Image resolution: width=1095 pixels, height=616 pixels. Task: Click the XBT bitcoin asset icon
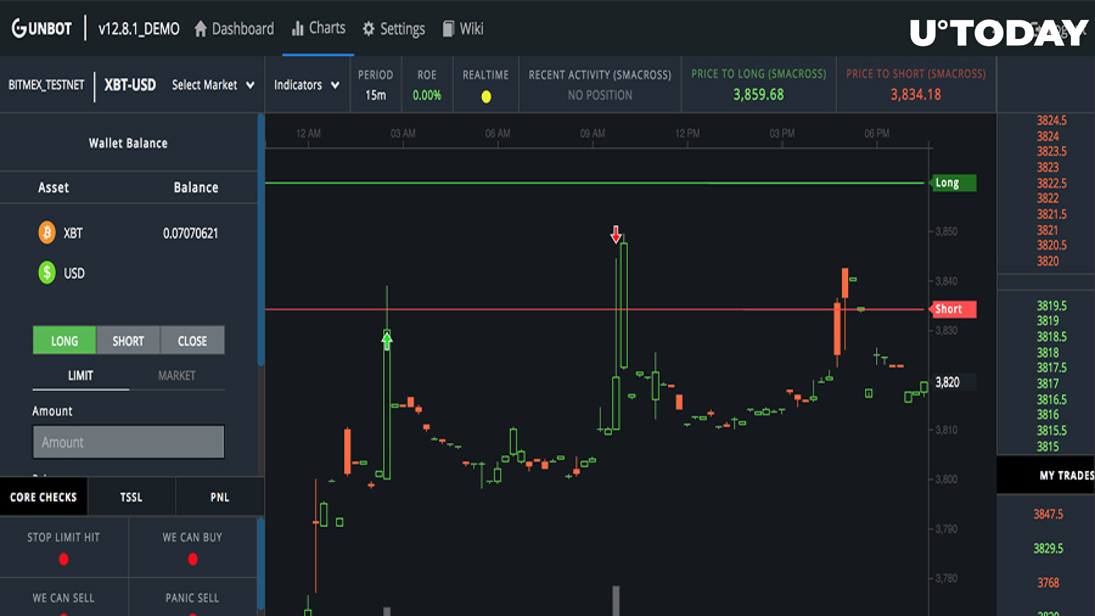(x=47, y=233)
